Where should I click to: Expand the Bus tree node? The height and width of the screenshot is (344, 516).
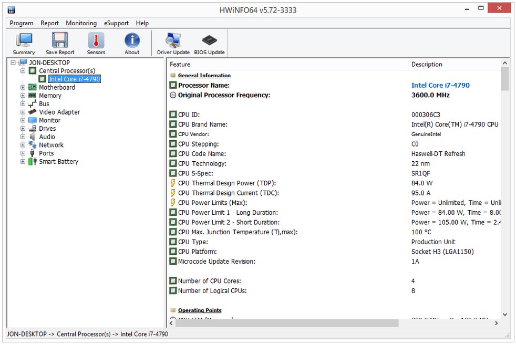coord(23,103)
